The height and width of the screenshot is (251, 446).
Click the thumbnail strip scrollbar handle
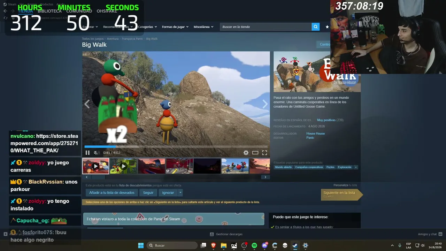98,177
